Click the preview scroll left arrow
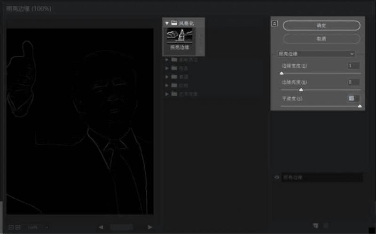 coord(101,227)
